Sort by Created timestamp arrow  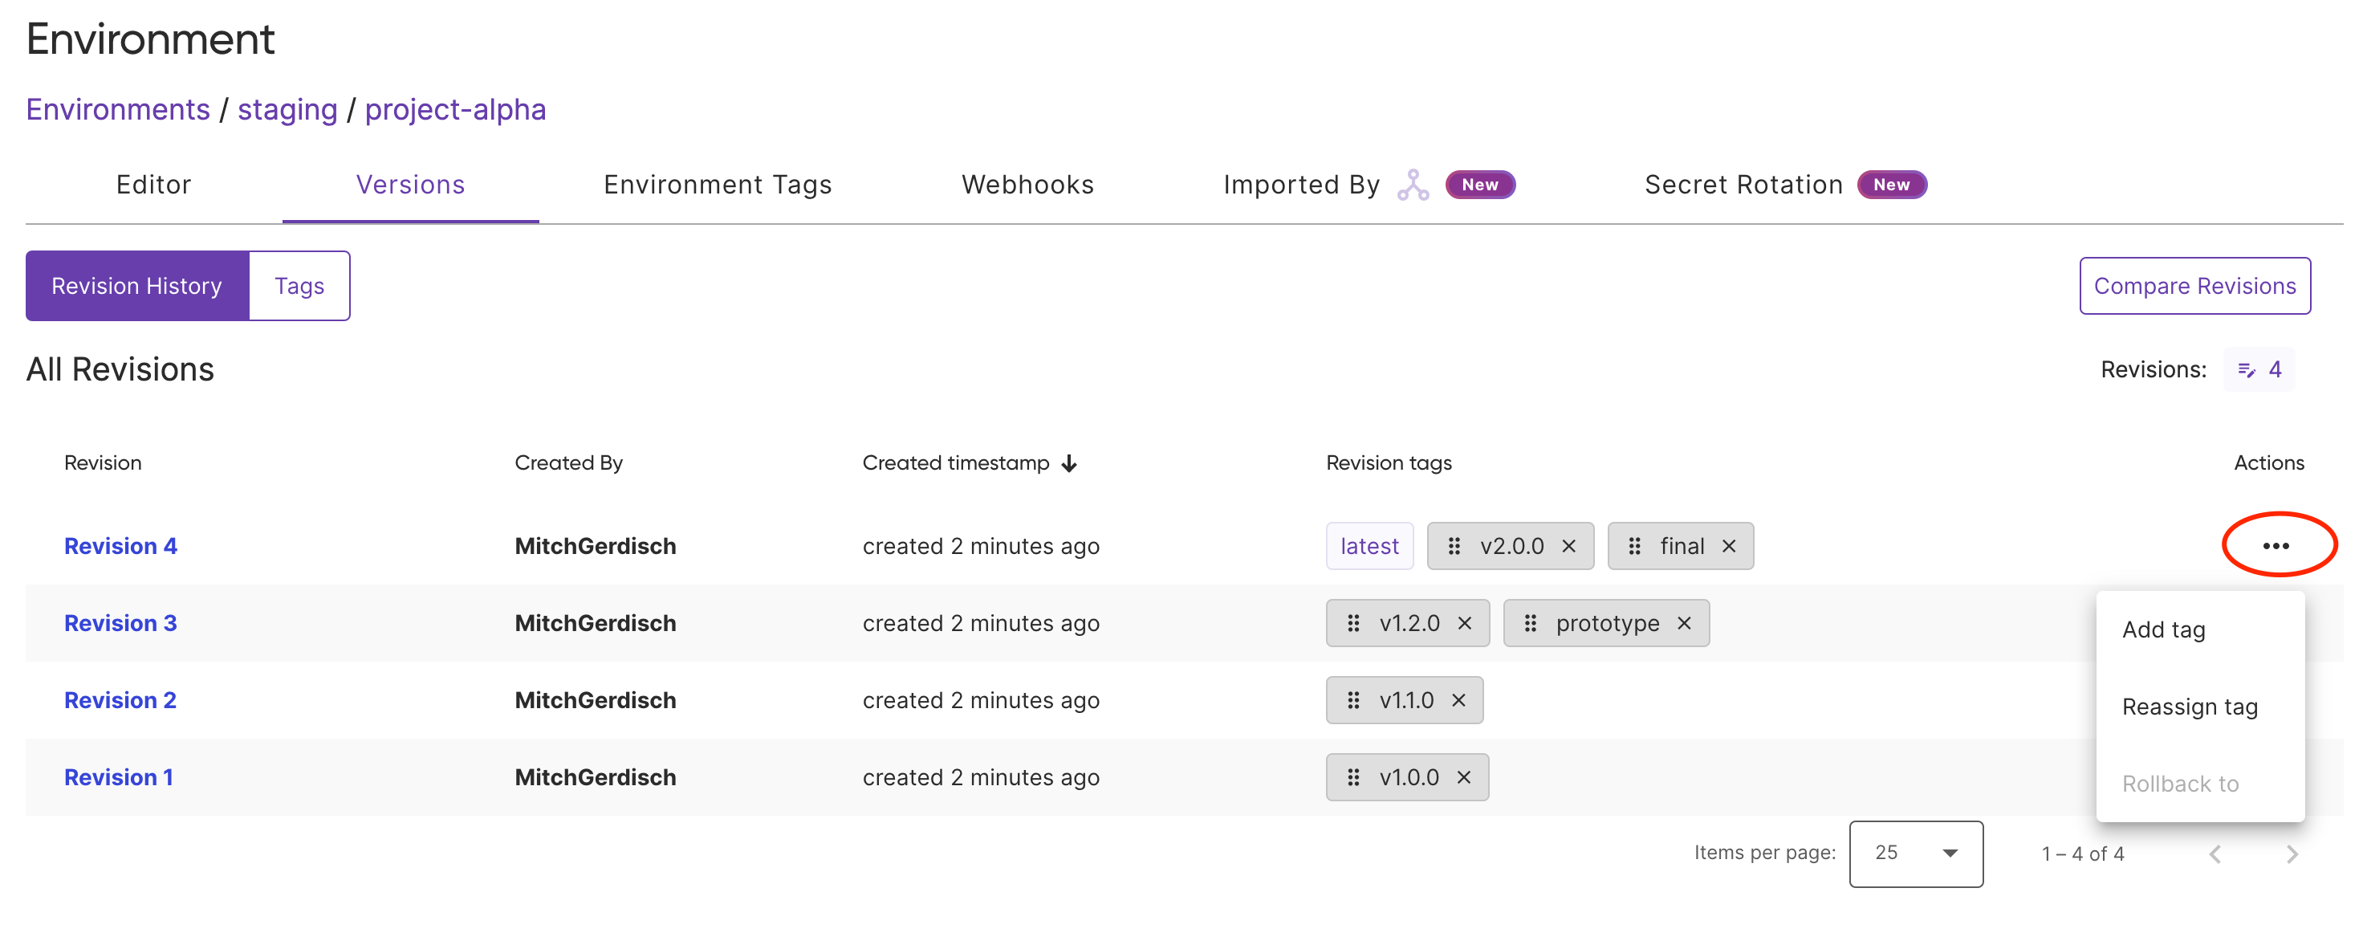[x=1070, y=463]
